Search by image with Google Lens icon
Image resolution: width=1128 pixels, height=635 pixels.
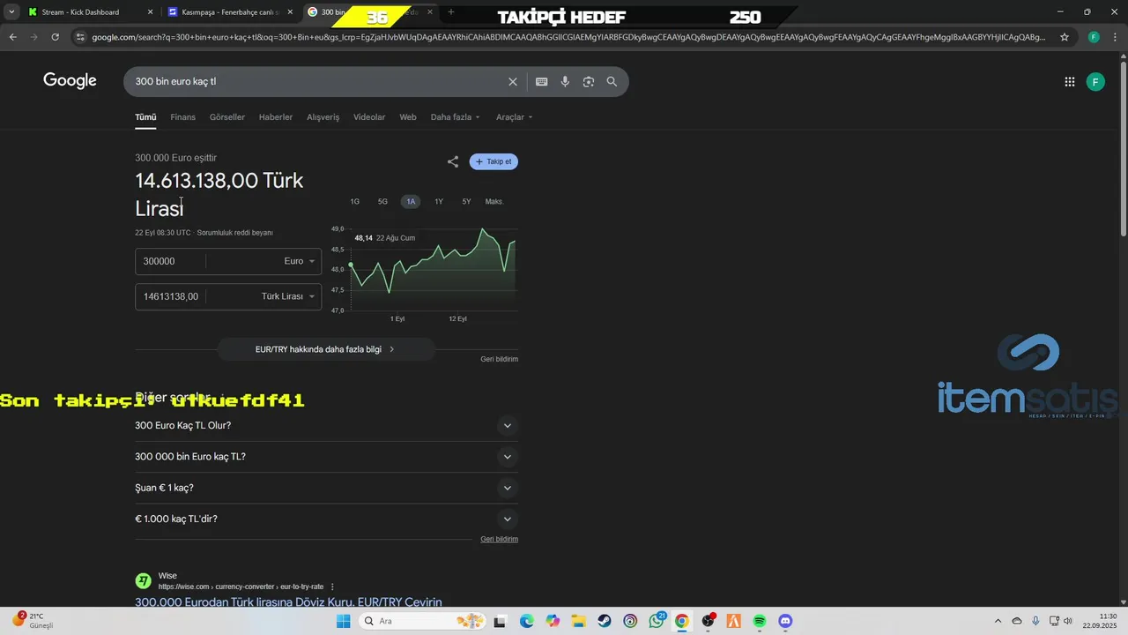tap(588, 81)
